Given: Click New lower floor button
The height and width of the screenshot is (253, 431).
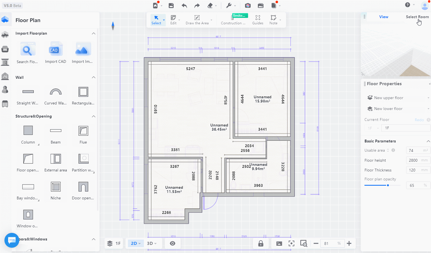Looking at the screenshot, I should [388, 109].
